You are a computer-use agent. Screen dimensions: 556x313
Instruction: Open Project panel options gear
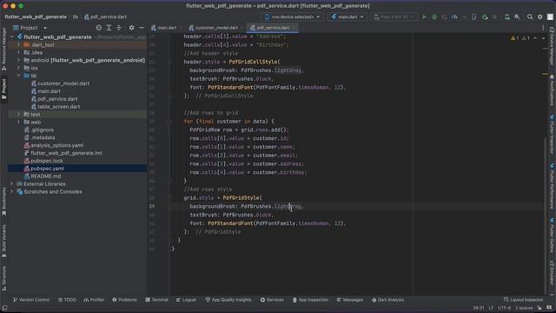click(x=131, y=28)
